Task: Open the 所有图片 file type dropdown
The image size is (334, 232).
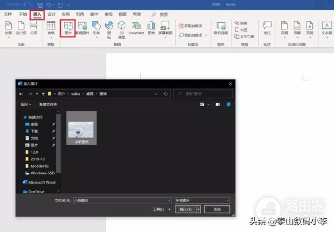Action: 202,199
